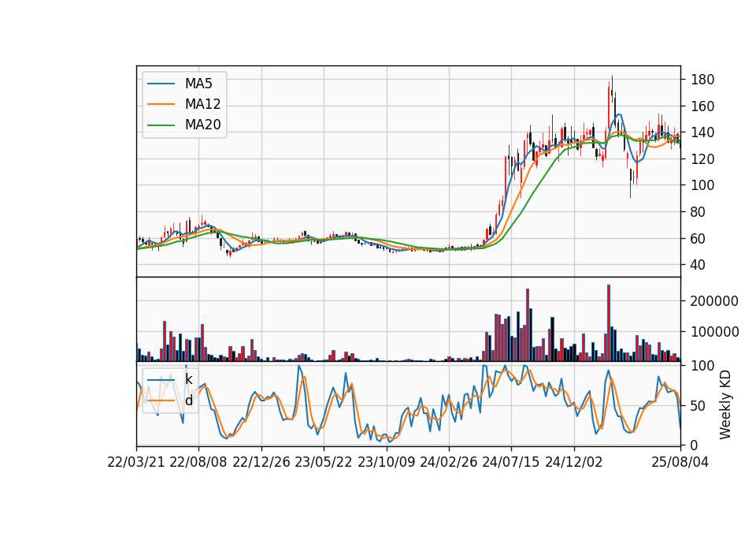Click the 40 price axis label
Image resolution: width=756 pixels, height=544 pixels.
pyautogui.click(x=699, y=265)
